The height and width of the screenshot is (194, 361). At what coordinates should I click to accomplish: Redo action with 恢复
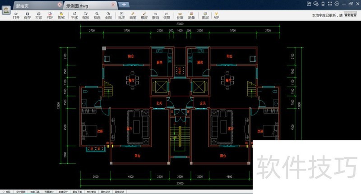click(167, 16)
